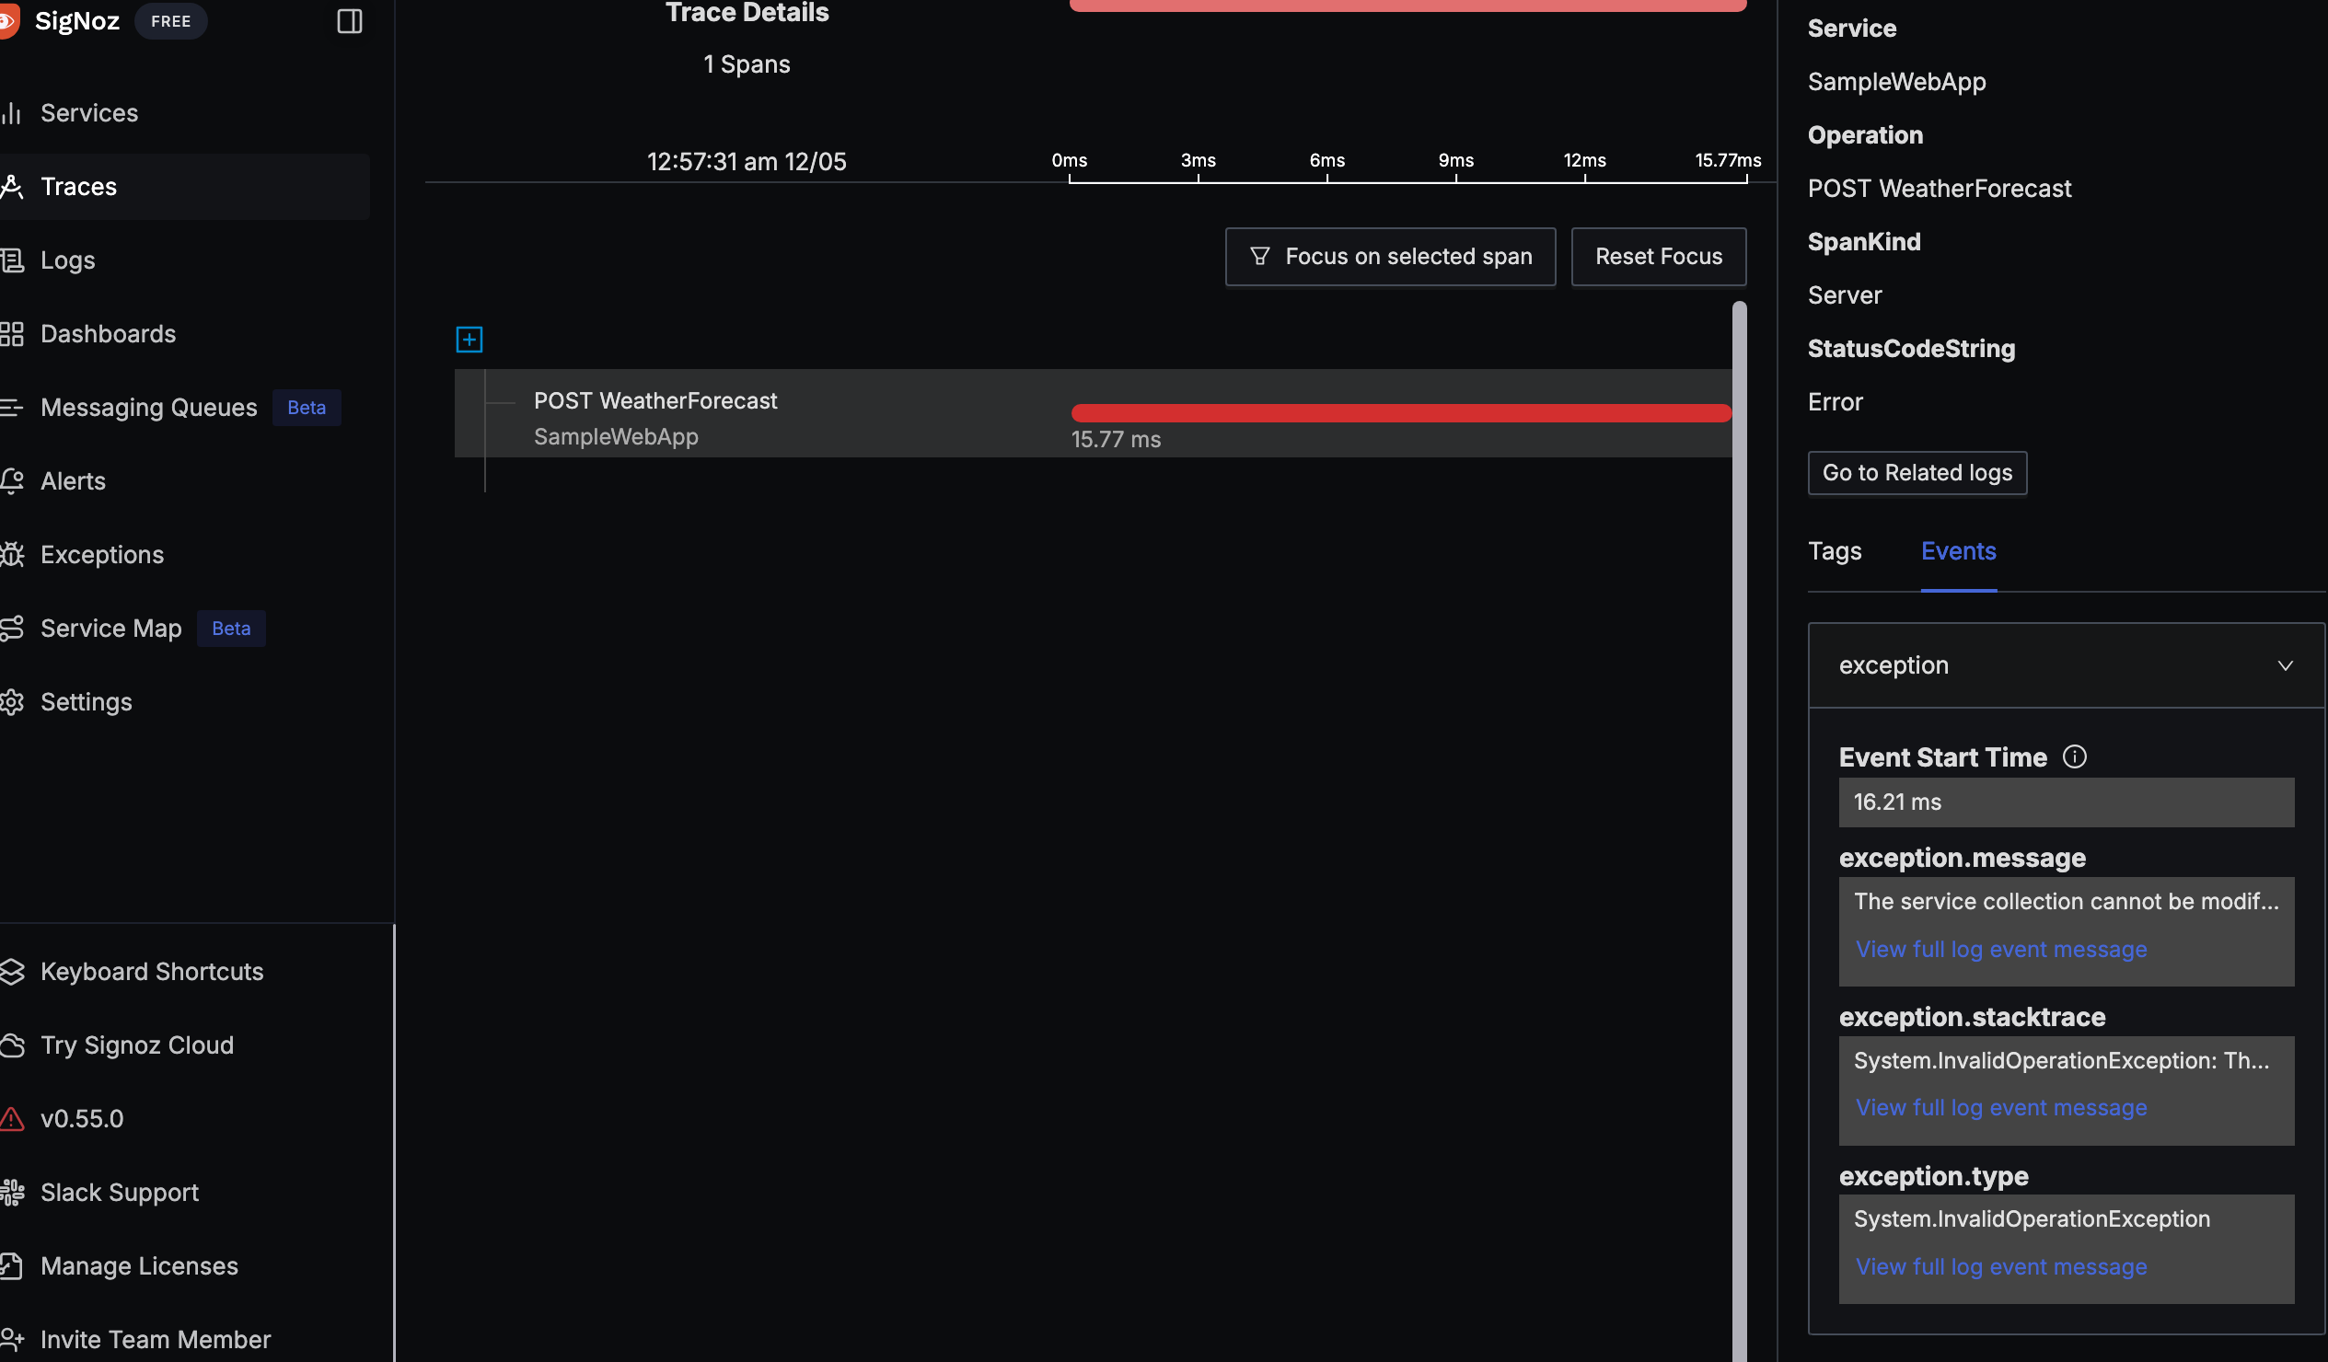Select the red POST WeatherForecast span bar
2328x1362 pixels.
coord(1399,413)
